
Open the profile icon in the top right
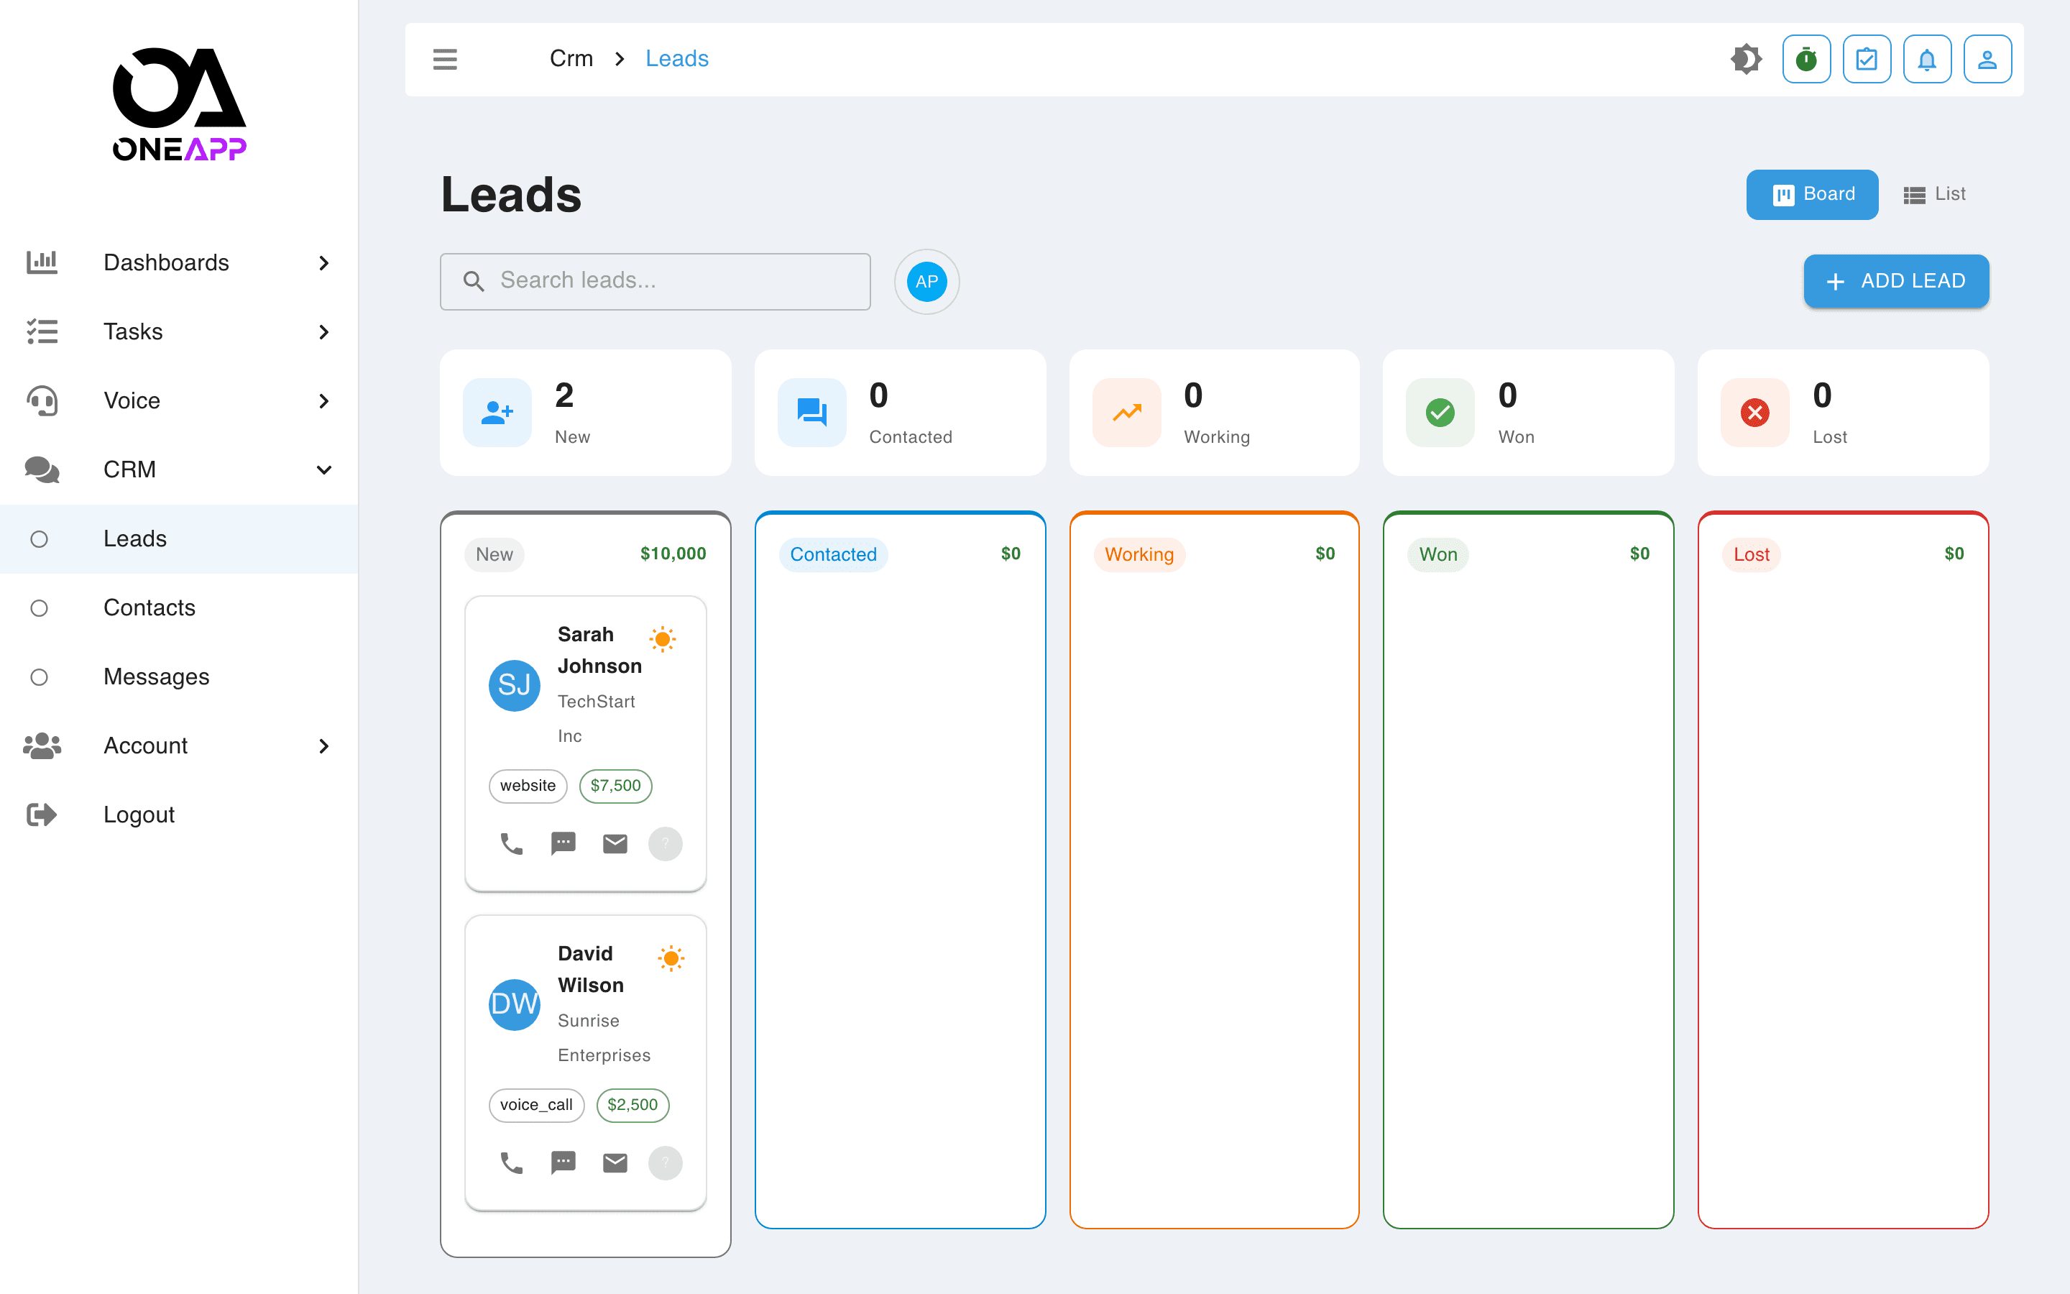point(1987,58)
